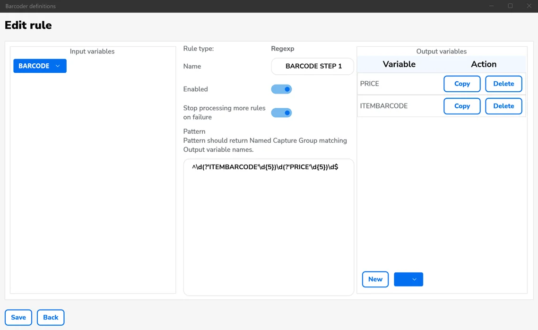Image resolution: width=538 pixels, height=330 pixels.
Task: Click the Action column header
Action: (x=484, y=64)
